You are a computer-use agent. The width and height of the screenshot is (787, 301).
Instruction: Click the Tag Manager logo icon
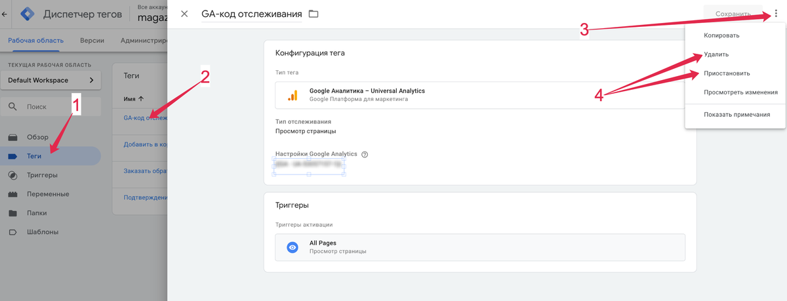pyautogui.click(x=28, y=13)
